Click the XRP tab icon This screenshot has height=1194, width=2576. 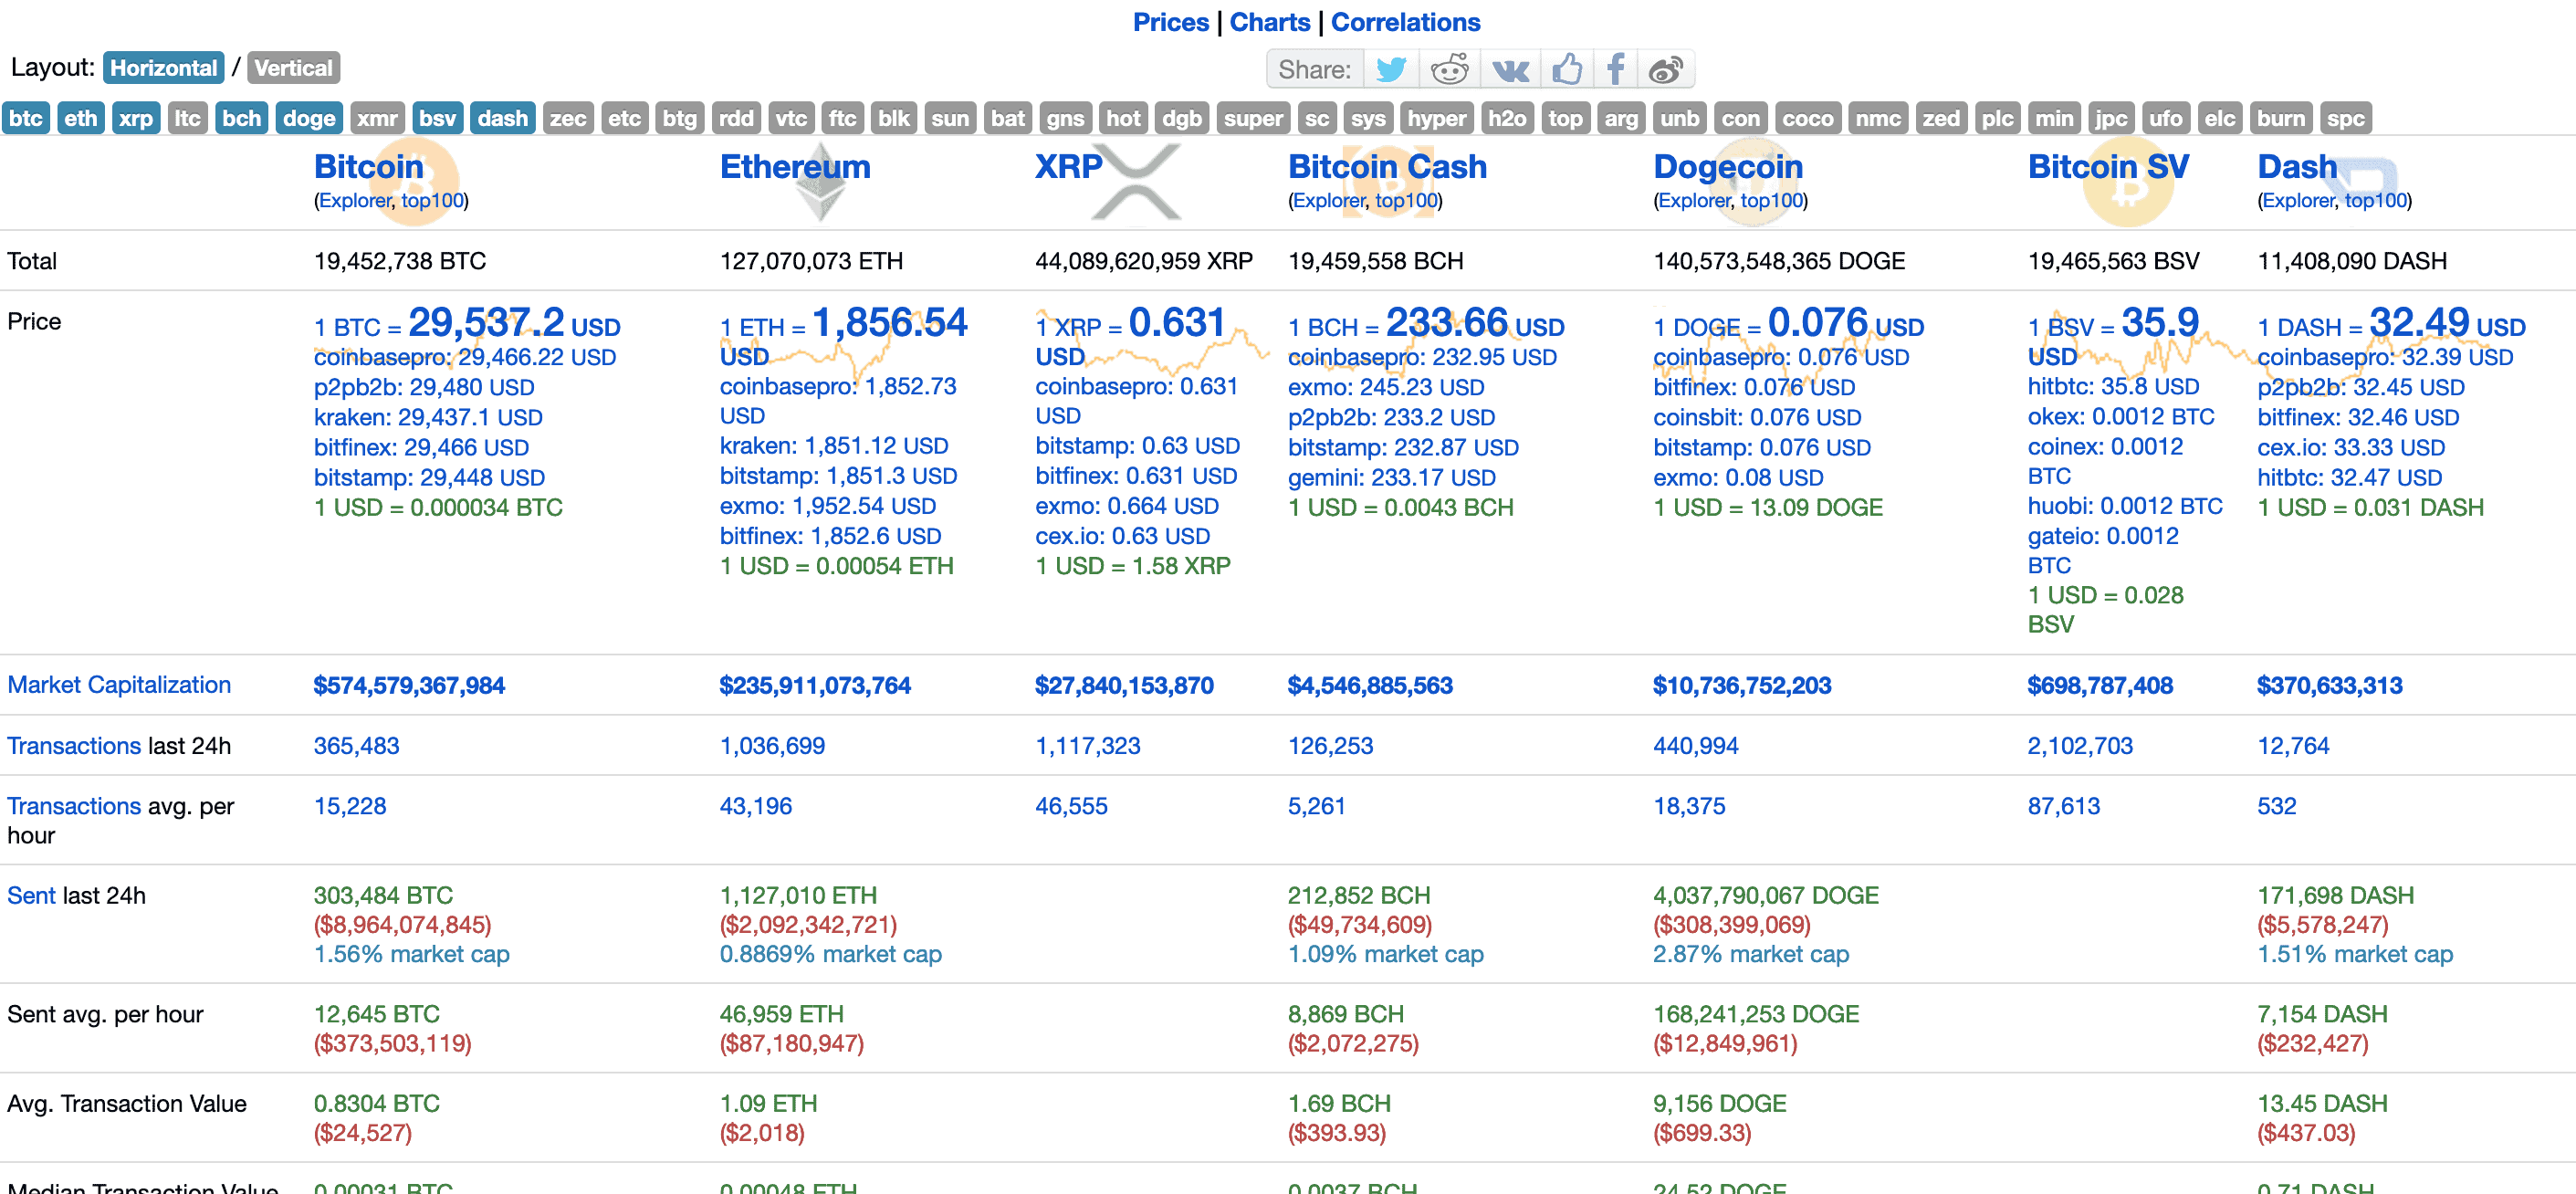133,117
